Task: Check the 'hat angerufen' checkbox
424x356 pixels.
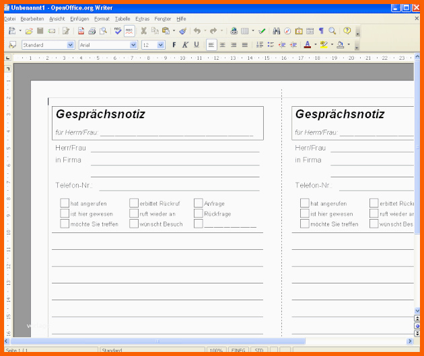Action: [65, 203]
